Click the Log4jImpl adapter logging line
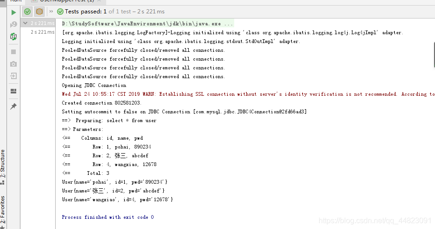The width and height of the screenshot is (435, 229). pos(232,33)
